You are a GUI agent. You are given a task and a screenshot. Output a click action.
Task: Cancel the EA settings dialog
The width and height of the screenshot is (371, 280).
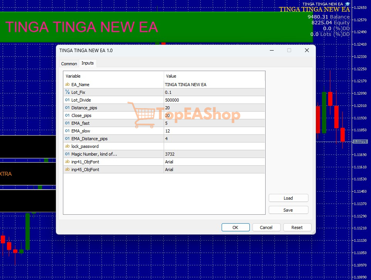point(266,227)
